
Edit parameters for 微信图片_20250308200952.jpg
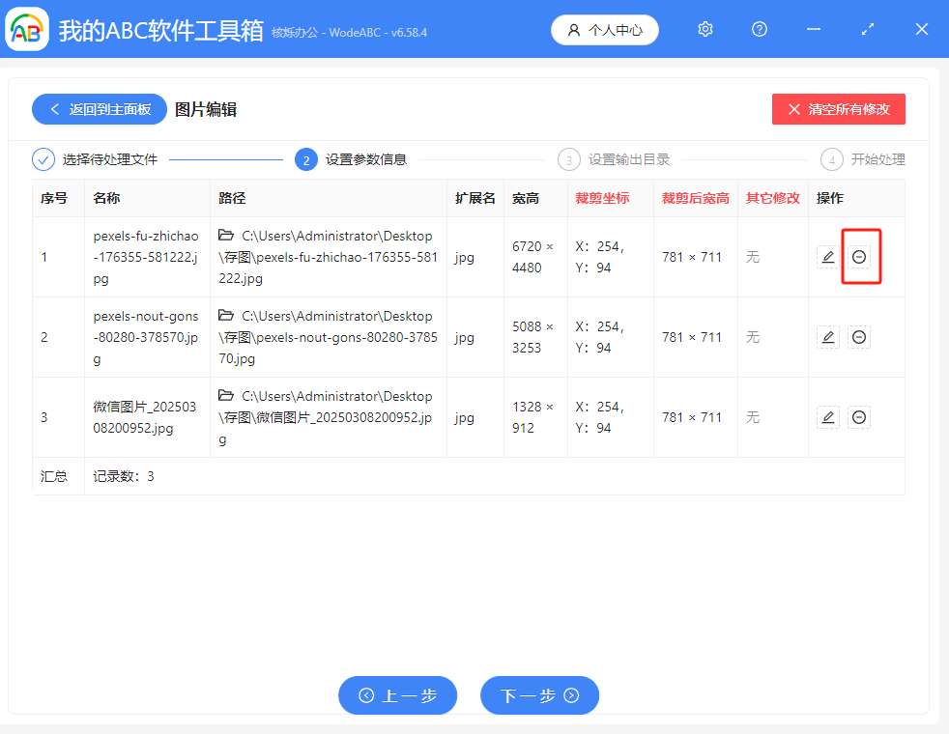click(828, 417)
